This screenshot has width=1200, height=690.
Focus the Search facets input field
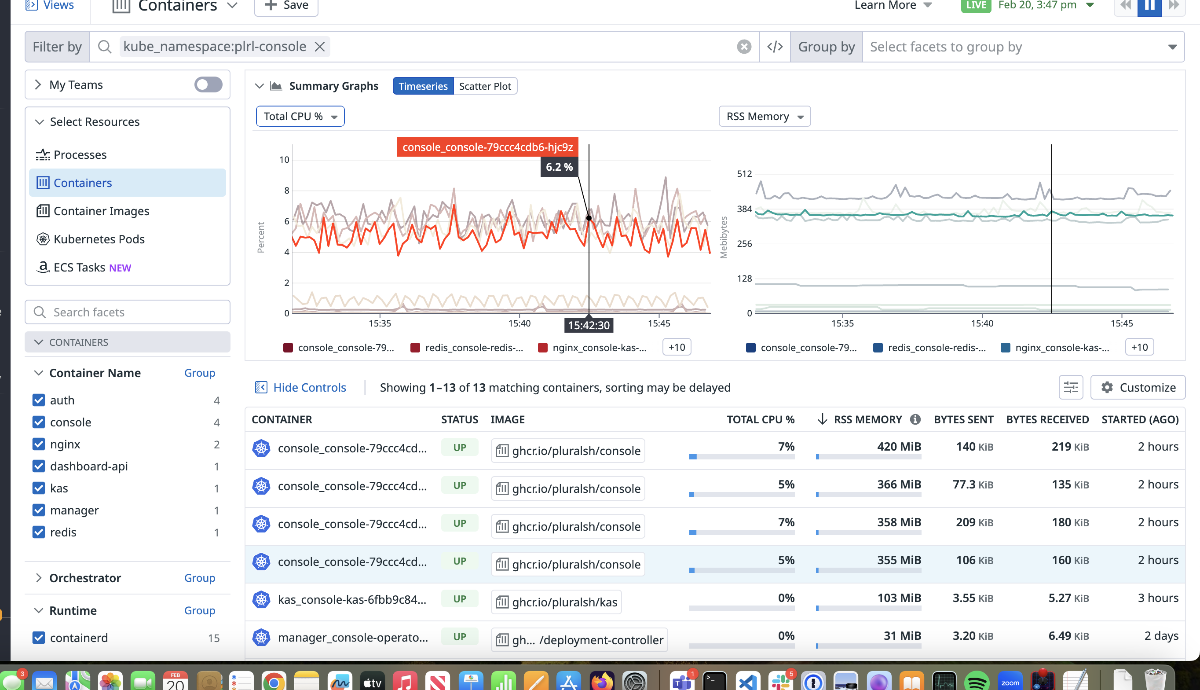(x=128, y=312)
